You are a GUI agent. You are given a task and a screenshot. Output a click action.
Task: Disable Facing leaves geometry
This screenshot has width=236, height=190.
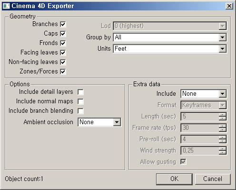coord(63,53)
